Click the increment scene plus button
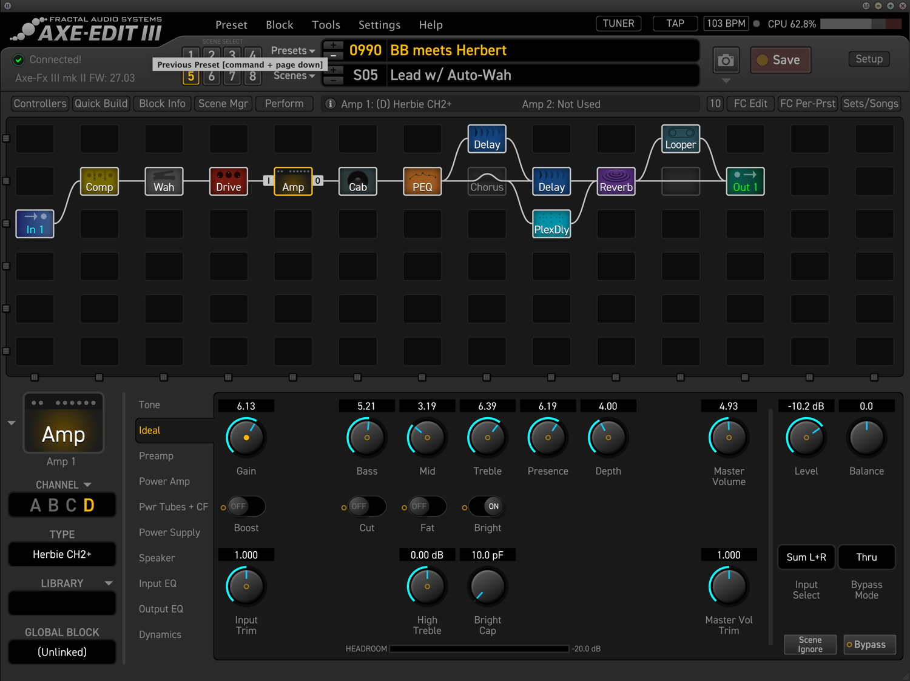 coord(333,70)
